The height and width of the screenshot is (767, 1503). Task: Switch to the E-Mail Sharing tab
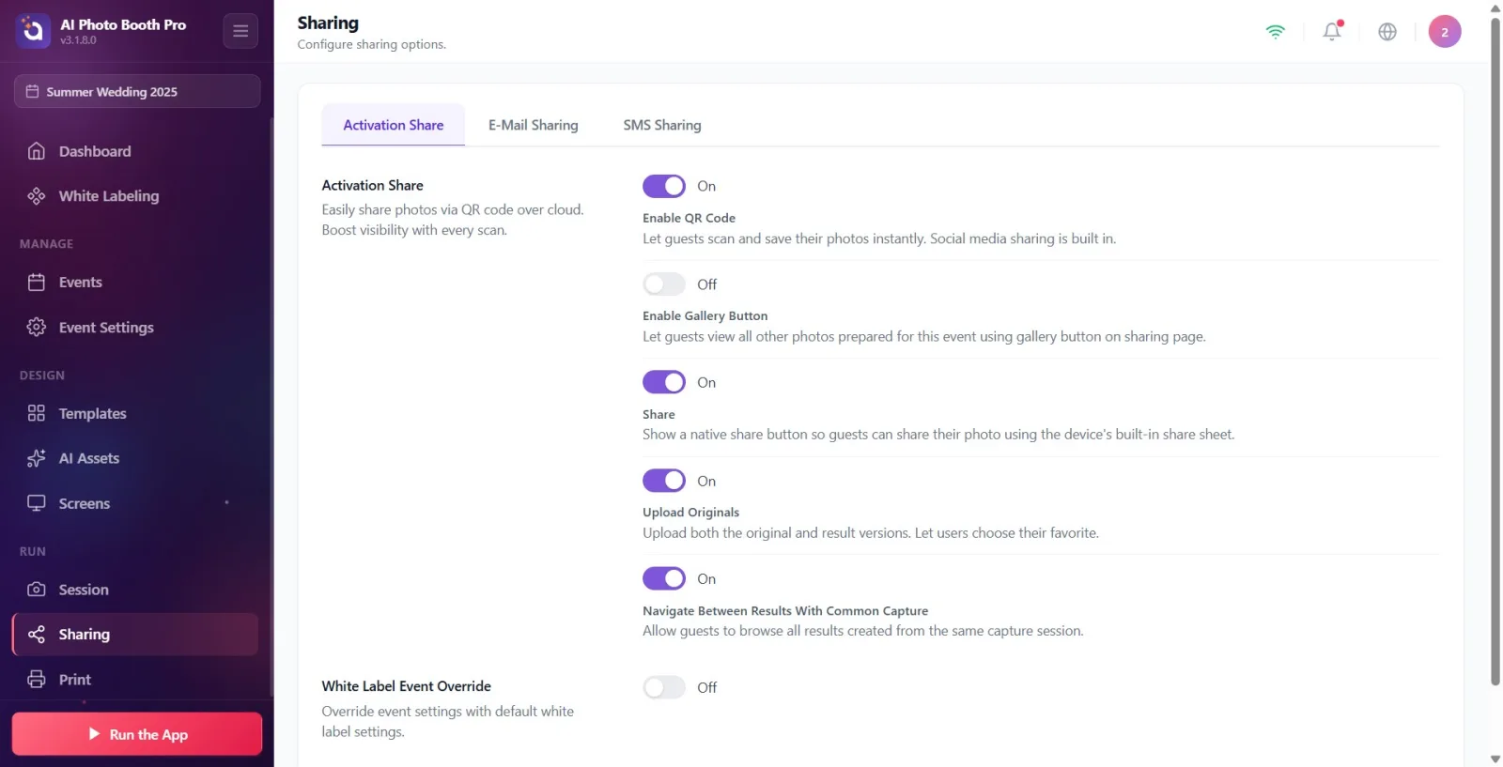(534, 125)
